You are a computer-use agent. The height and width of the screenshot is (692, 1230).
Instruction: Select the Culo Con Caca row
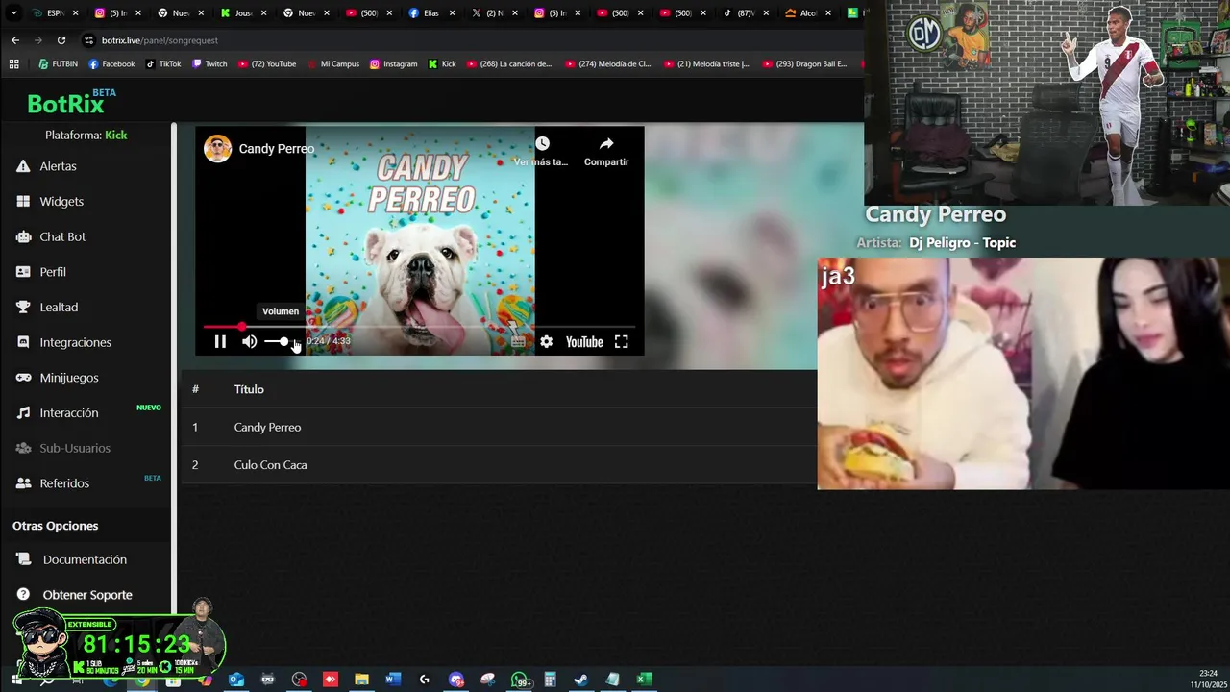tap(500, 465)
